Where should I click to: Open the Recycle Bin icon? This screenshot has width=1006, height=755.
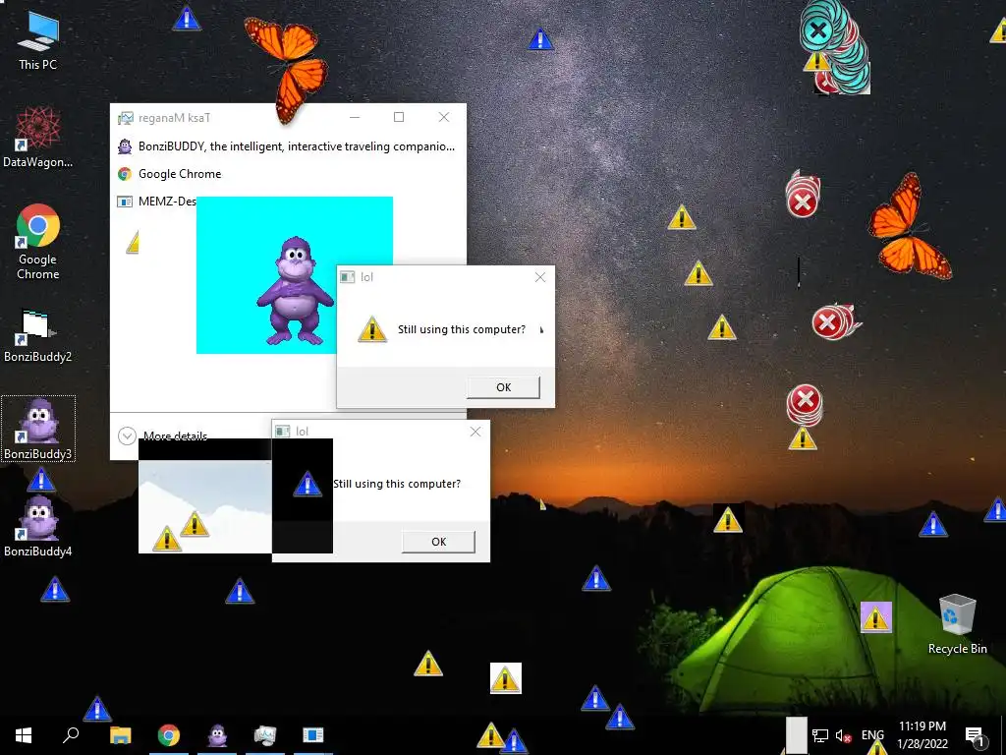coord(957,624)
